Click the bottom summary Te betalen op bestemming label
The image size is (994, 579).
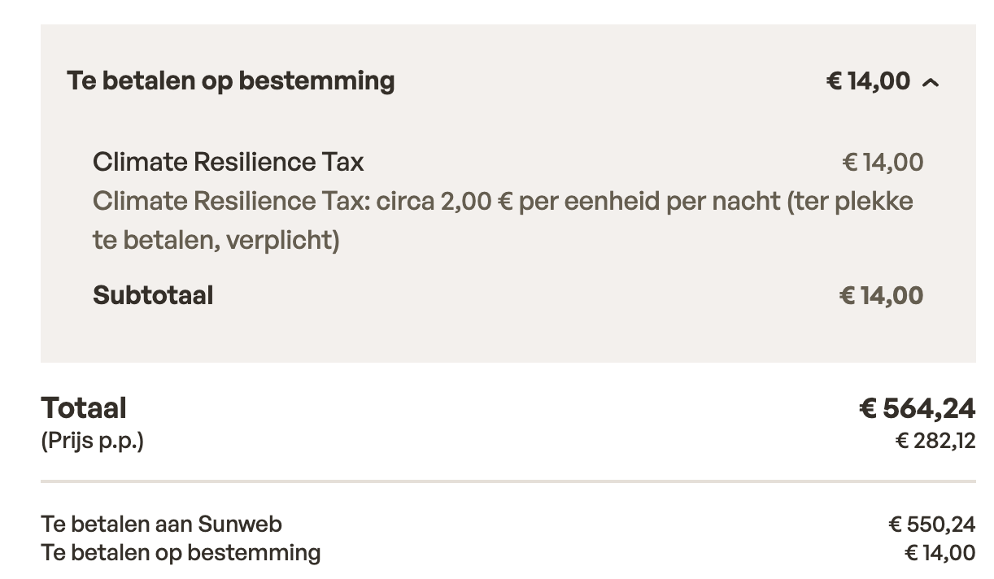181,553
